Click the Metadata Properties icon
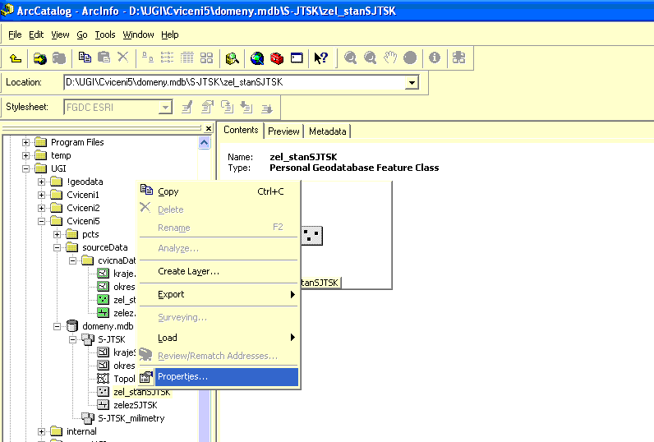This screenshot has height=442, width=654. click(x=207, y=107)
